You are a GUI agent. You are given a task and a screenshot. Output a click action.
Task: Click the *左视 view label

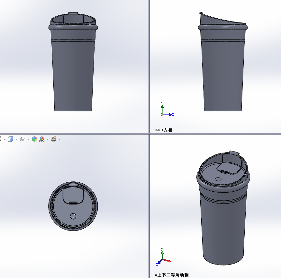coord(167,130)
